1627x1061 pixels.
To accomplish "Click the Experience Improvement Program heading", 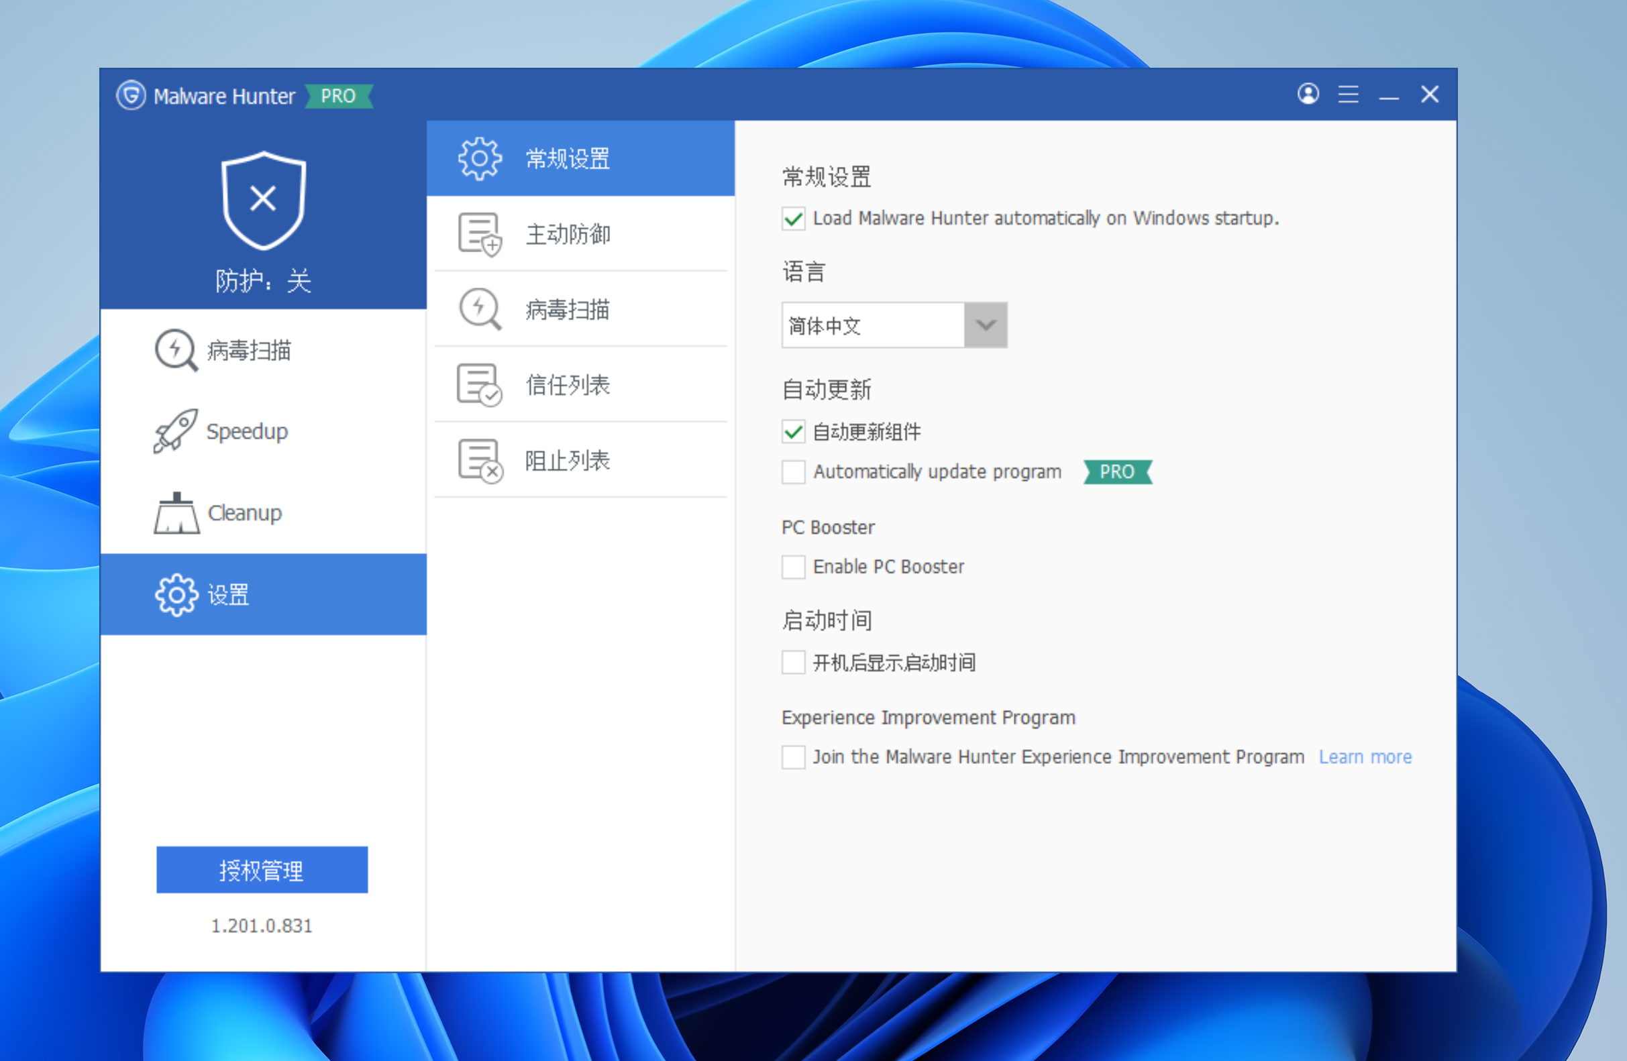I will click(929, 718).
